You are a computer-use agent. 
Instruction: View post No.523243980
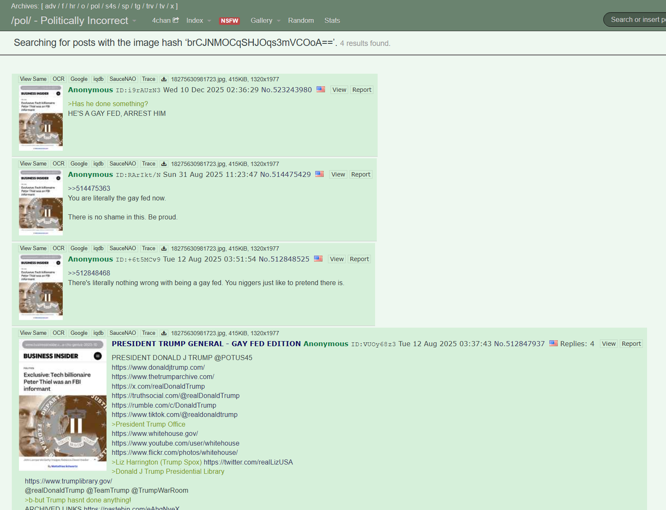[x=339, y=90]
